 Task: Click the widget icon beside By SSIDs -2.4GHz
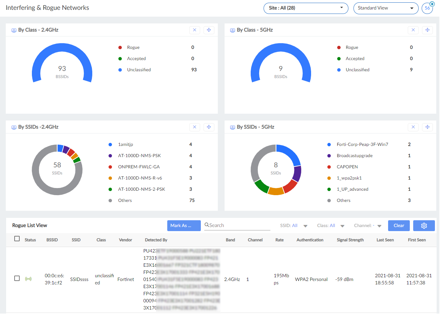point(14,127)
